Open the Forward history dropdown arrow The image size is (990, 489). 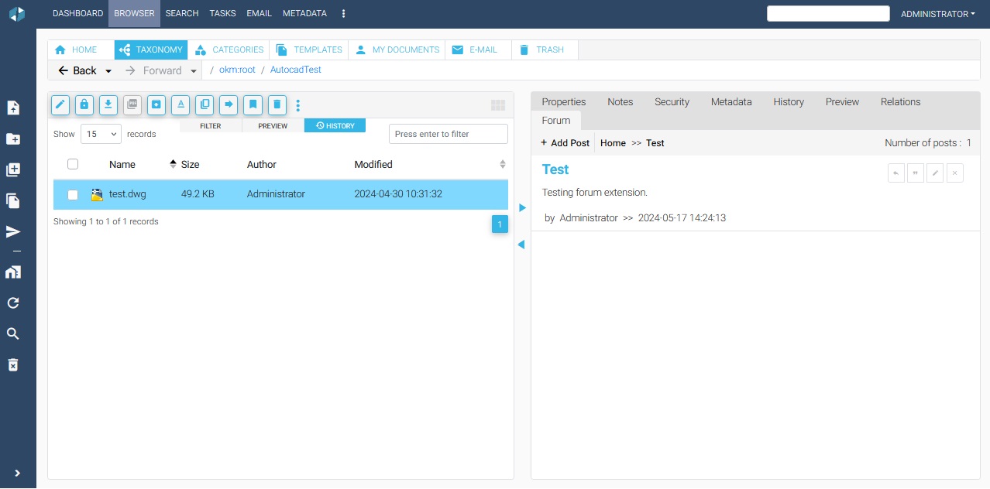[194, 71]
